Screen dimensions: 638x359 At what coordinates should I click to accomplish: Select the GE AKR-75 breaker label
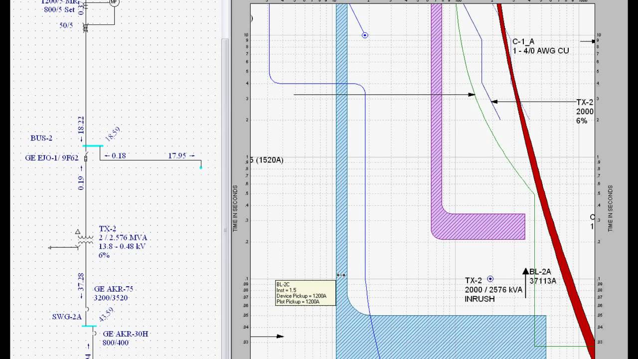(x=114, y=289)
